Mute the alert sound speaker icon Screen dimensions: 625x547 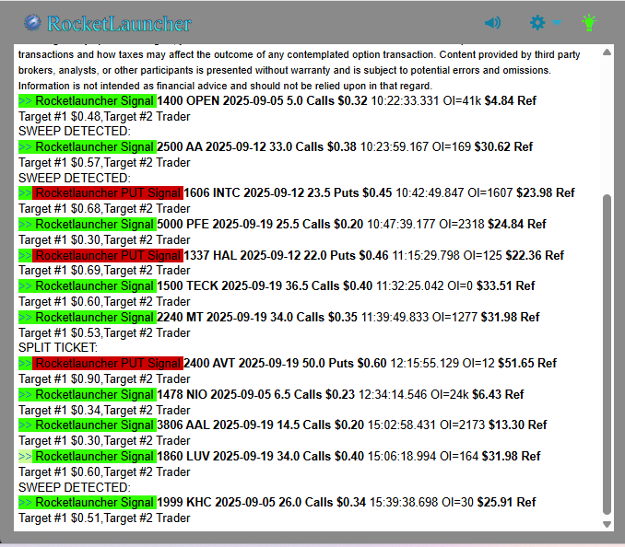tap(493, 23)
